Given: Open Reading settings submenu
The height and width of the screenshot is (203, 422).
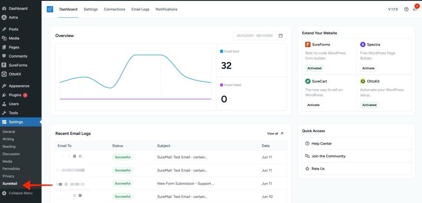Looking at the screenshot, I should (9, 147).
